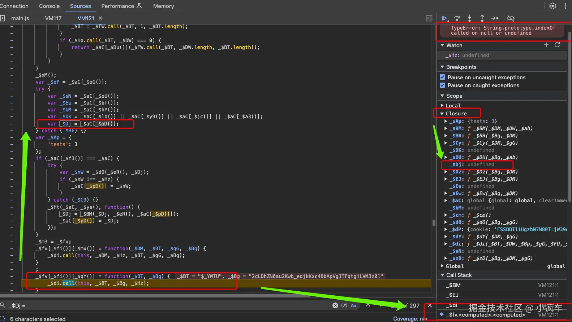
Task: Open the main.js file tab
Action: 20,18
